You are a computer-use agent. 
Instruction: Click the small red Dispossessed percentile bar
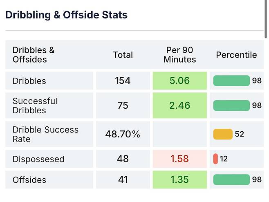215,159
